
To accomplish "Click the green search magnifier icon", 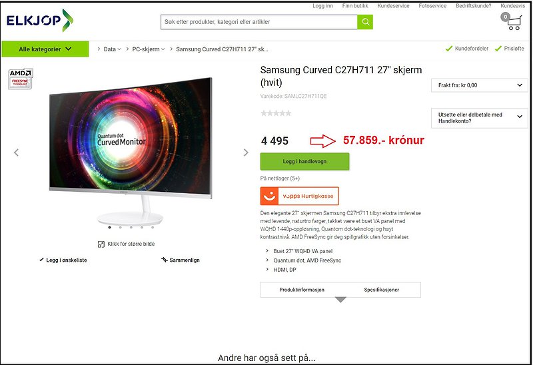I will tap(365, 22).
